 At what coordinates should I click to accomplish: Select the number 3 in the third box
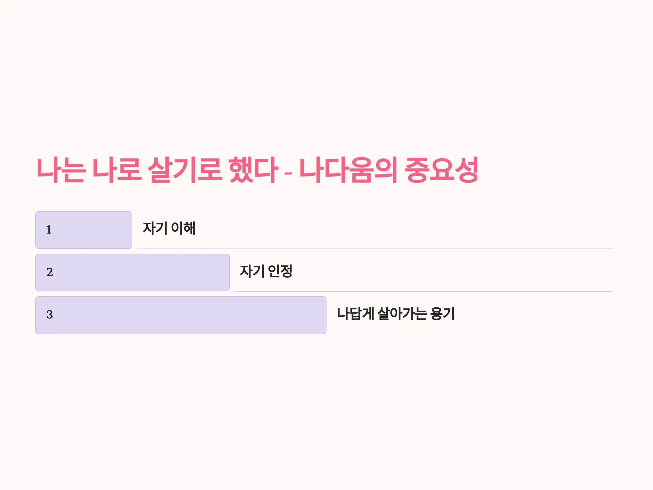coord(50,315)
